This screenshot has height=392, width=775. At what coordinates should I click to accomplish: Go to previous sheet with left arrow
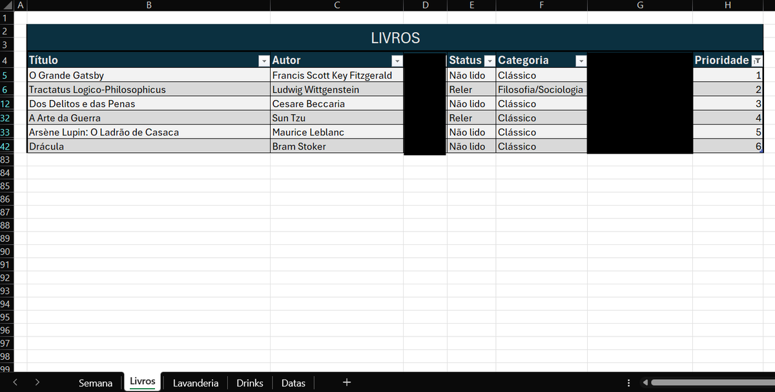click(15, 382)
